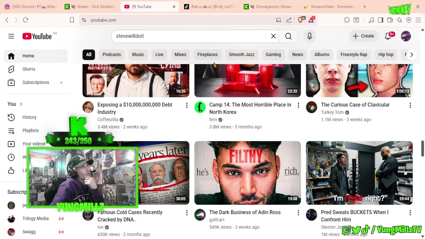Start voice search with the microphone icon

click(309, 36)
